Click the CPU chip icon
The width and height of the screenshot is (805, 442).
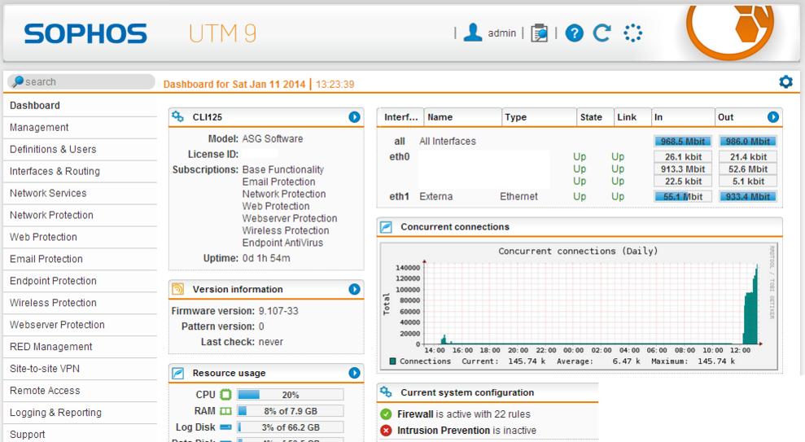tap(226, 395)
